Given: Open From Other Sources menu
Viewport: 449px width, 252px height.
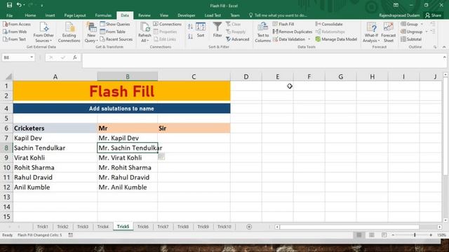Looking at the screenshot, I should pyautogui.click(x=43, y=32).
